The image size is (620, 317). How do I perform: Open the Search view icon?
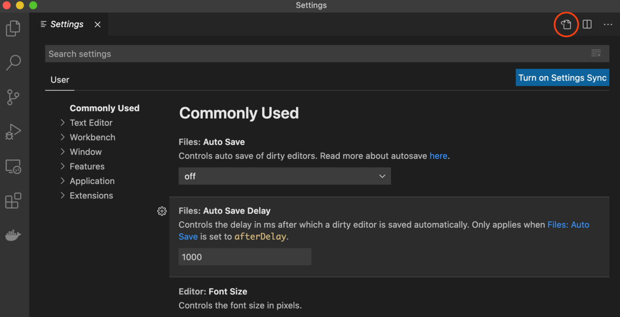click(x=13, y=63)
